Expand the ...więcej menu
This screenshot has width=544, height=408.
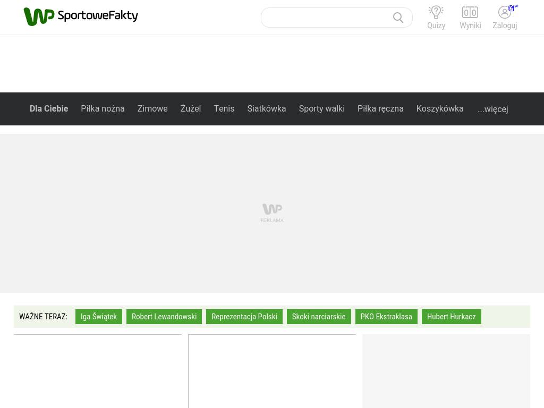point(492,109)
